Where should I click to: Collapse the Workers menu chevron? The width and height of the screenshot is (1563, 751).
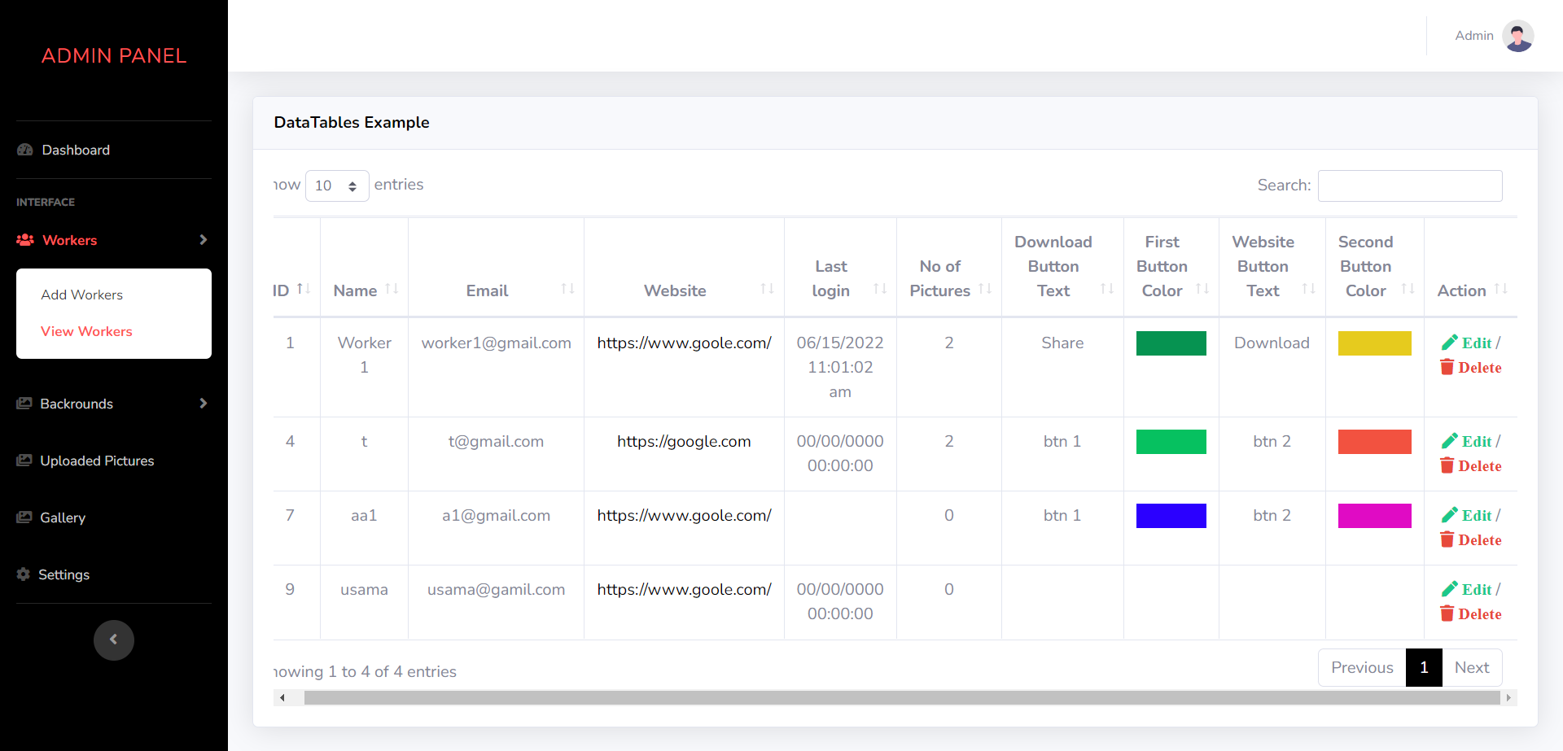(203, 240)
